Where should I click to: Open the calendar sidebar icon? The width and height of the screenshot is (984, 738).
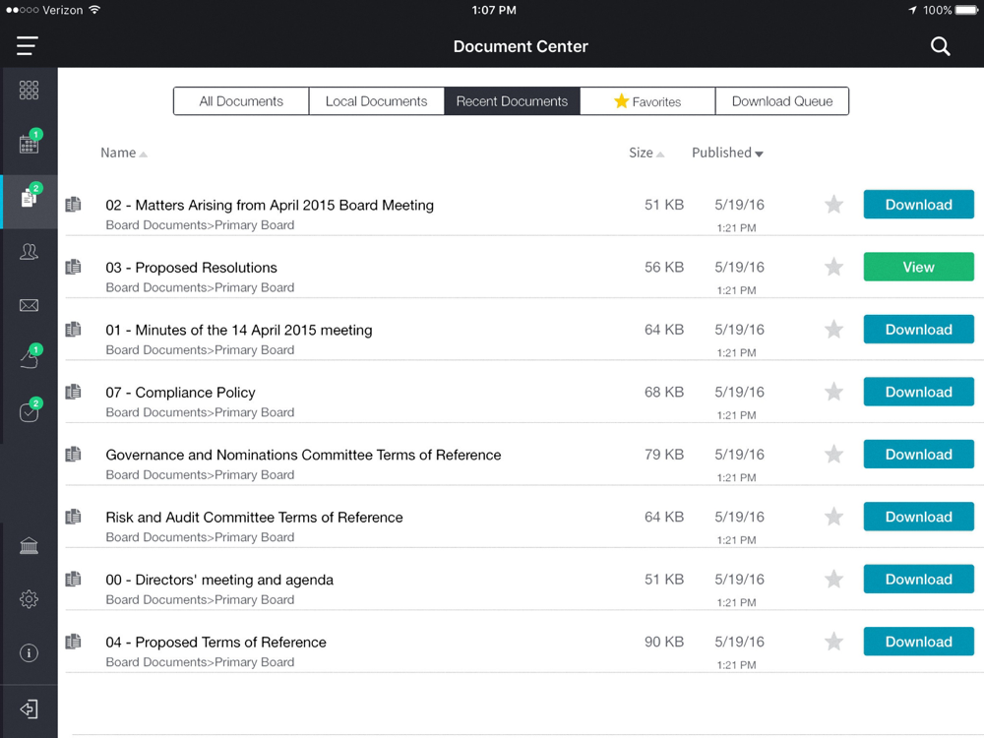[29, 143]
